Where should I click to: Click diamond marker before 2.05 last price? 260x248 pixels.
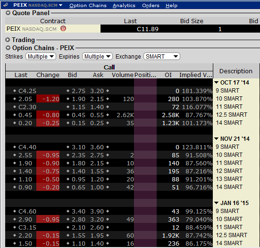tap(15, 99)
